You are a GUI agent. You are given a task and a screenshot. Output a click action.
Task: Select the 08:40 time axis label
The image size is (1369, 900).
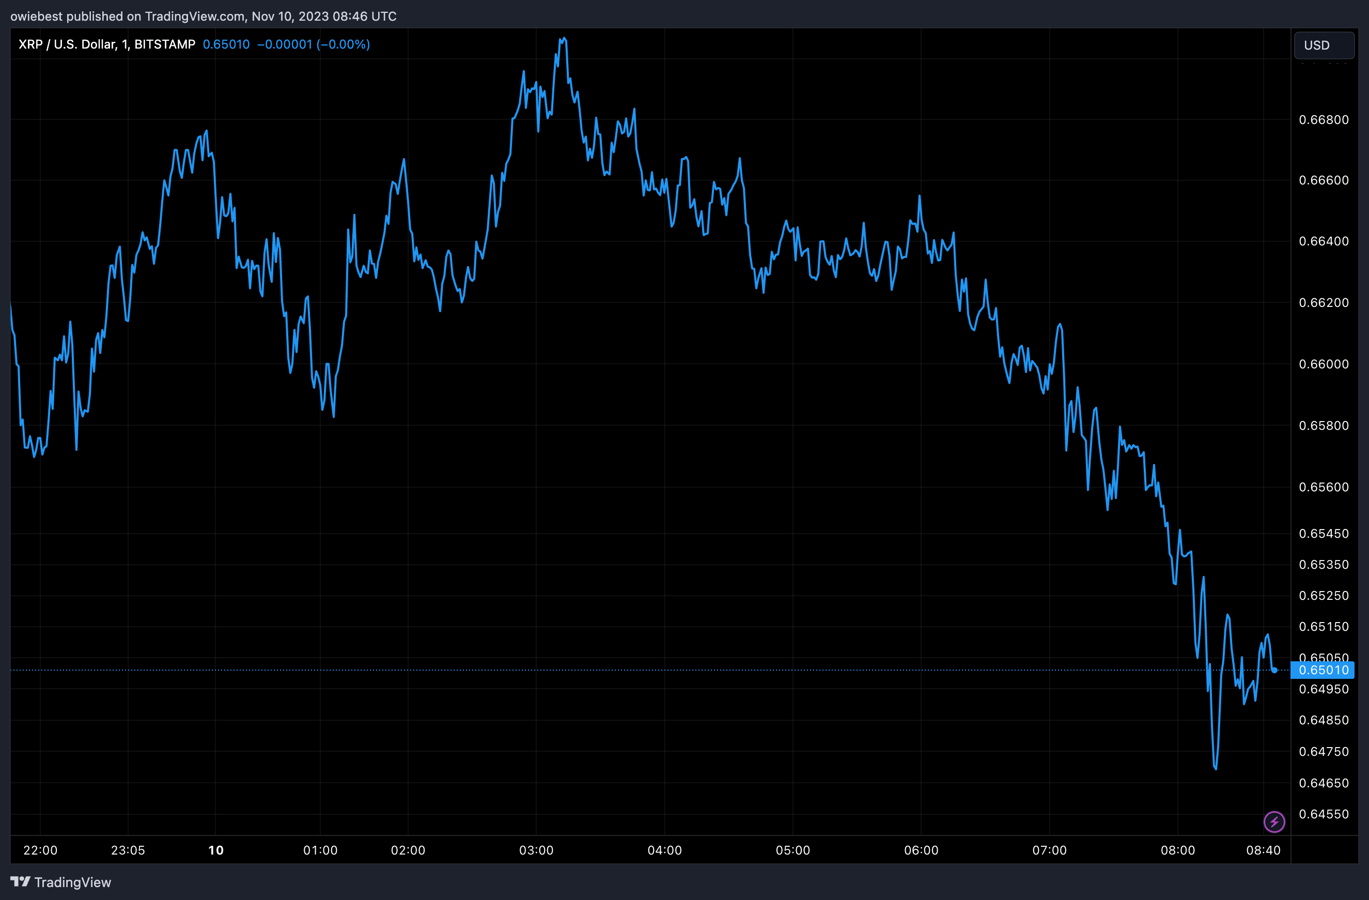click(1263, 850)
